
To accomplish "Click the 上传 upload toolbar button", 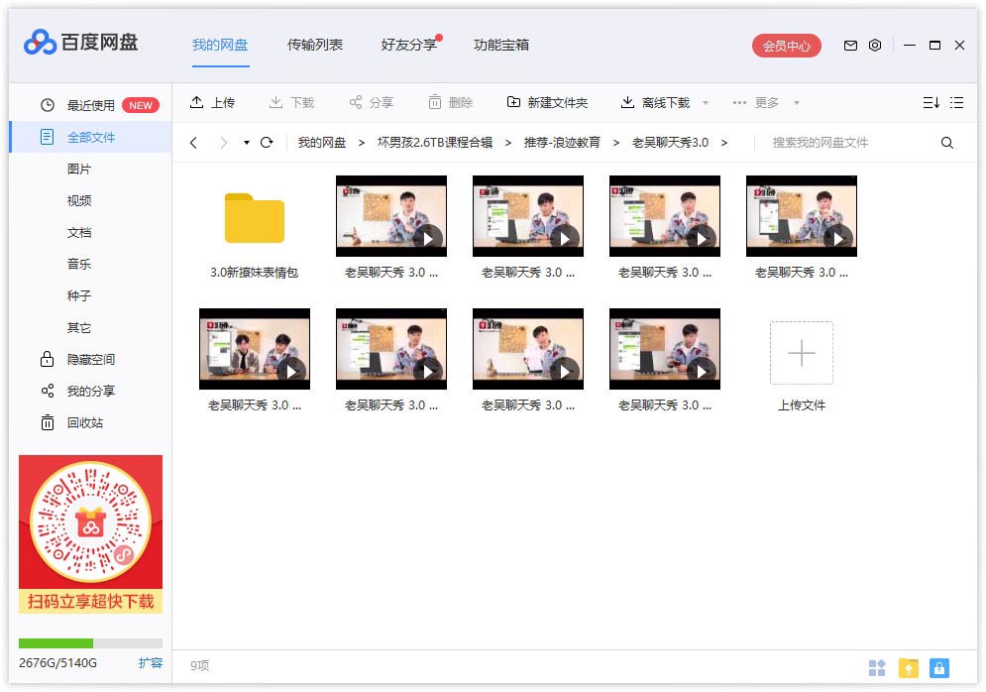I will click(x=212, y=102).
